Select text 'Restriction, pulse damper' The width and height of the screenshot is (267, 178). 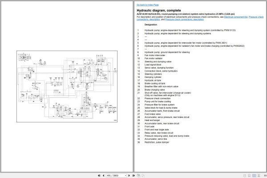pos(157,142)
